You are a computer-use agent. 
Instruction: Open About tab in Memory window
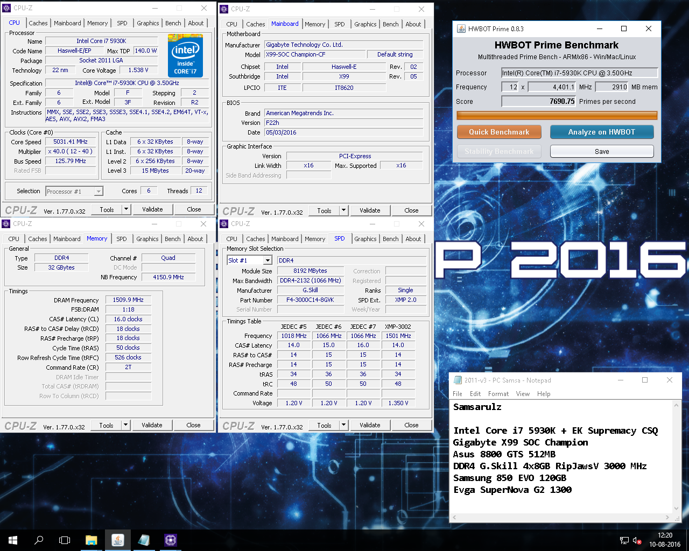tap(195, 239)
